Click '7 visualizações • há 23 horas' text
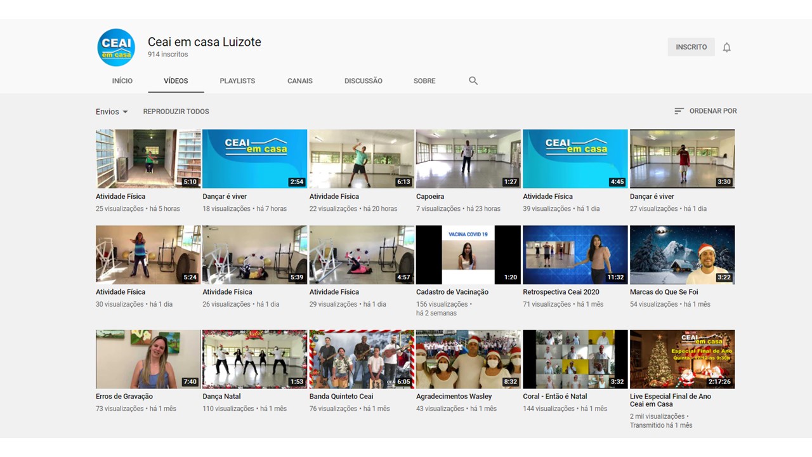 pyautogui.click(x=458, y=209)
